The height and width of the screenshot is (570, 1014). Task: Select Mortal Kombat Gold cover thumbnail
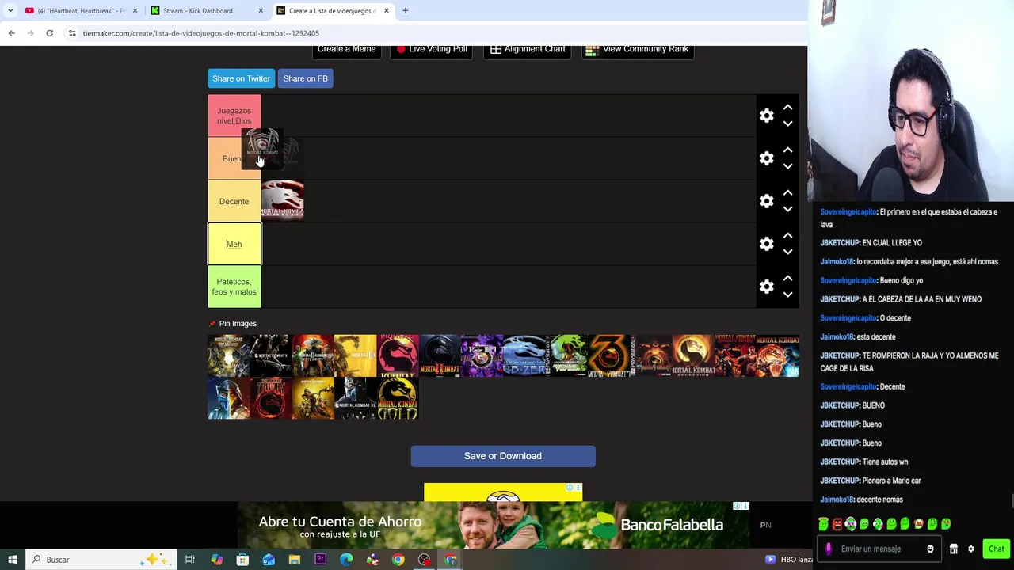(398, 398)
